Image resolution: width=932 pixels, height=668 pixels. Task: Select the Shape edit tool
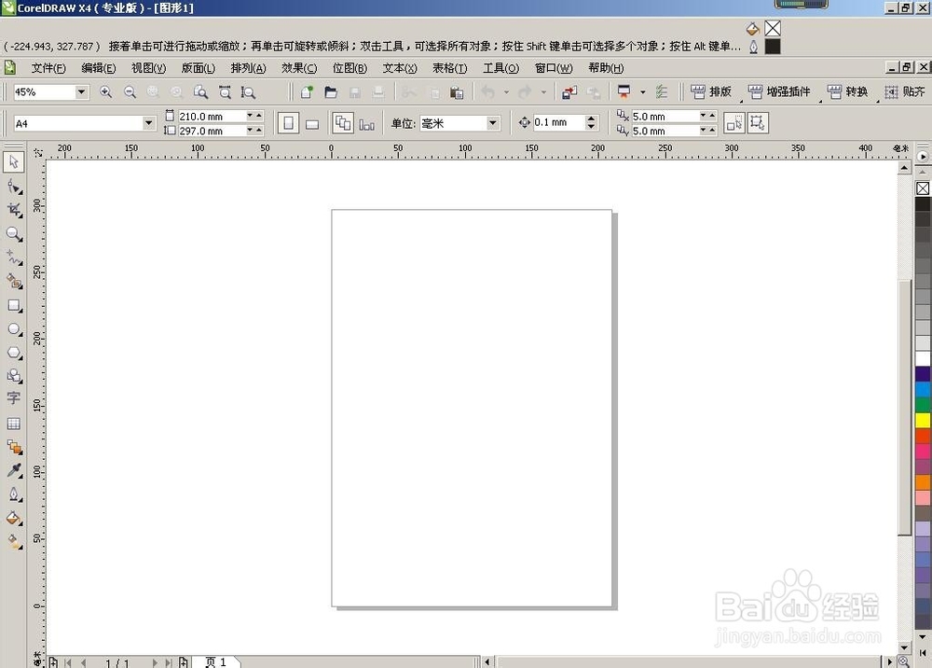14,187
